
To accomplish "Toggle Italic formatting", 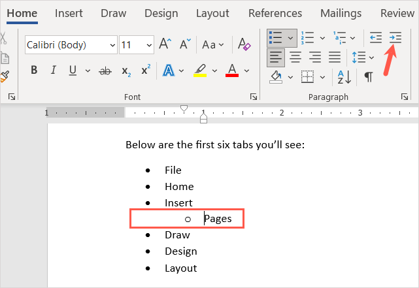I will coord(52,71).
